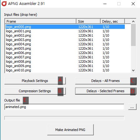Click the scroll up arrow of frame list

click(x=133, y=21)
